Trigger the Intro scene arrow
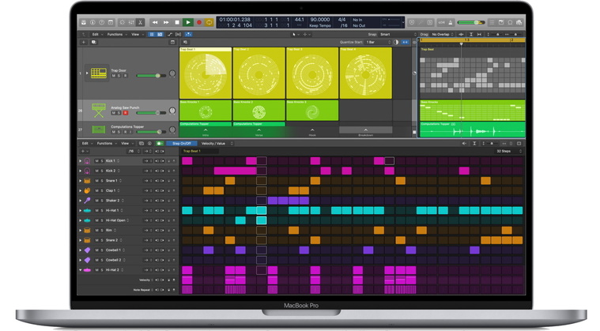This screenshot has height=331, width=600. point(206,130)
